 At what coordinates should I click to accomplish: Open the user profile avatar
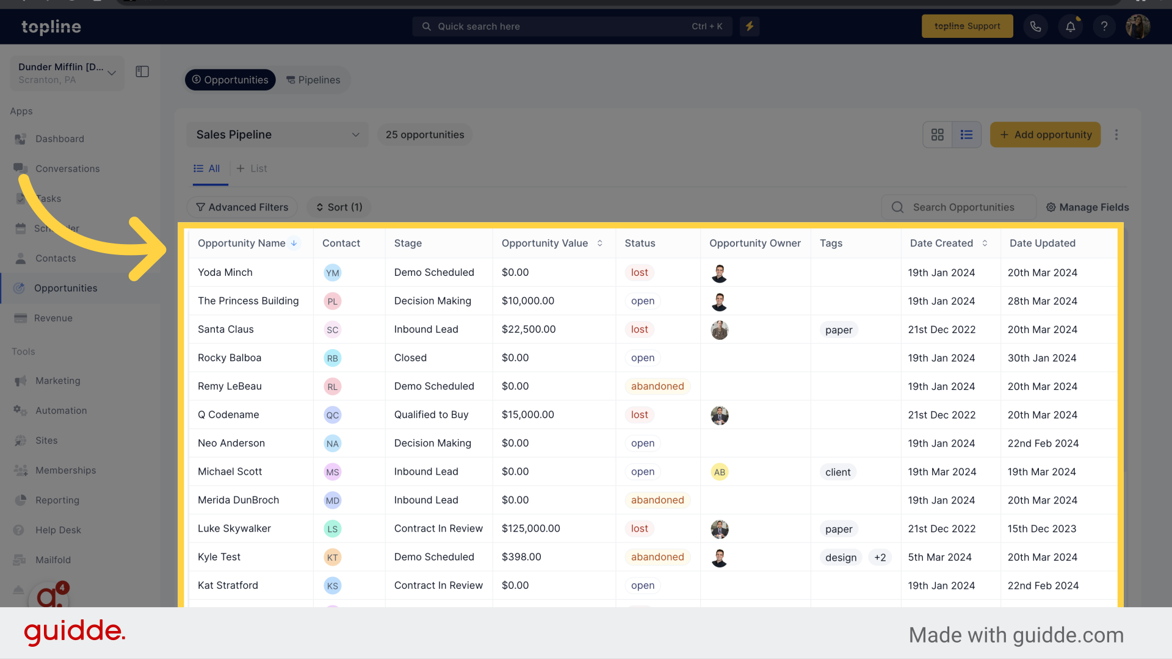[1138, 26]
